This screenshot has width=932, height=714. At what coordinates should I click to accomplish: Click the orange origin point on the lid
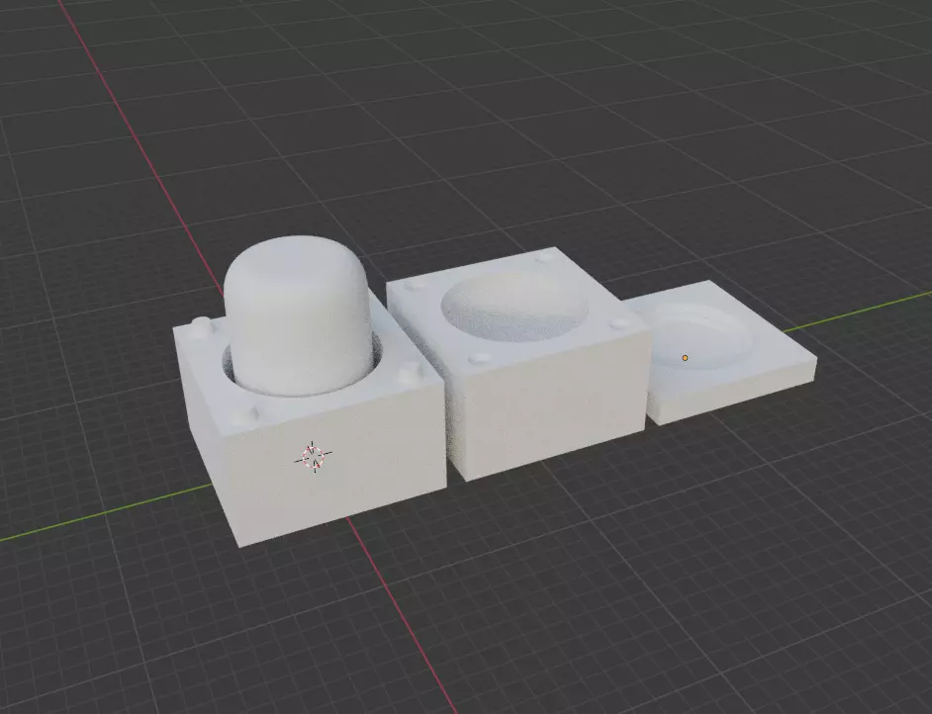(x=685, y=358)
